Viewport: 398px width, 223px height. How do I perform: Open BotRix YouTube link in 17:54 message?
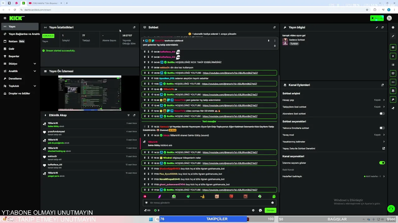(x=230, y=190)
